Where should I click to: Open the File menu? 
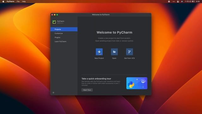point(18,1)
